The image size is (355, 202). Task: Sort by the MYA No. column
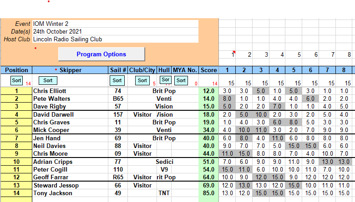pos(181,80)
